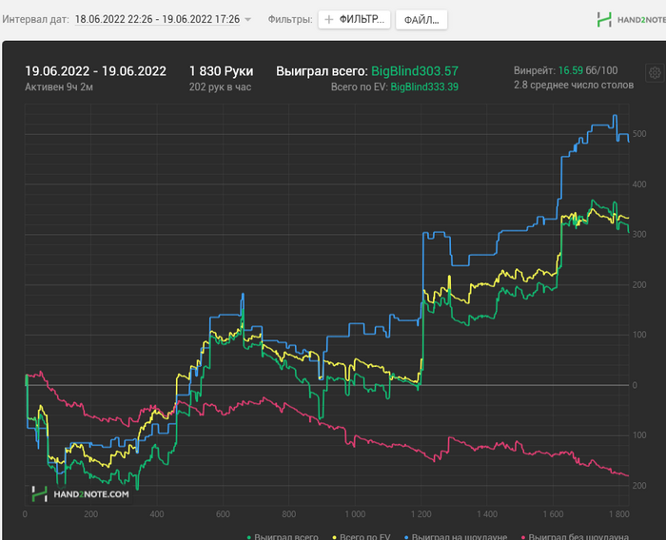666x540 pixels.
Task: Click the Интервал дат label
Action: (36, 20)
